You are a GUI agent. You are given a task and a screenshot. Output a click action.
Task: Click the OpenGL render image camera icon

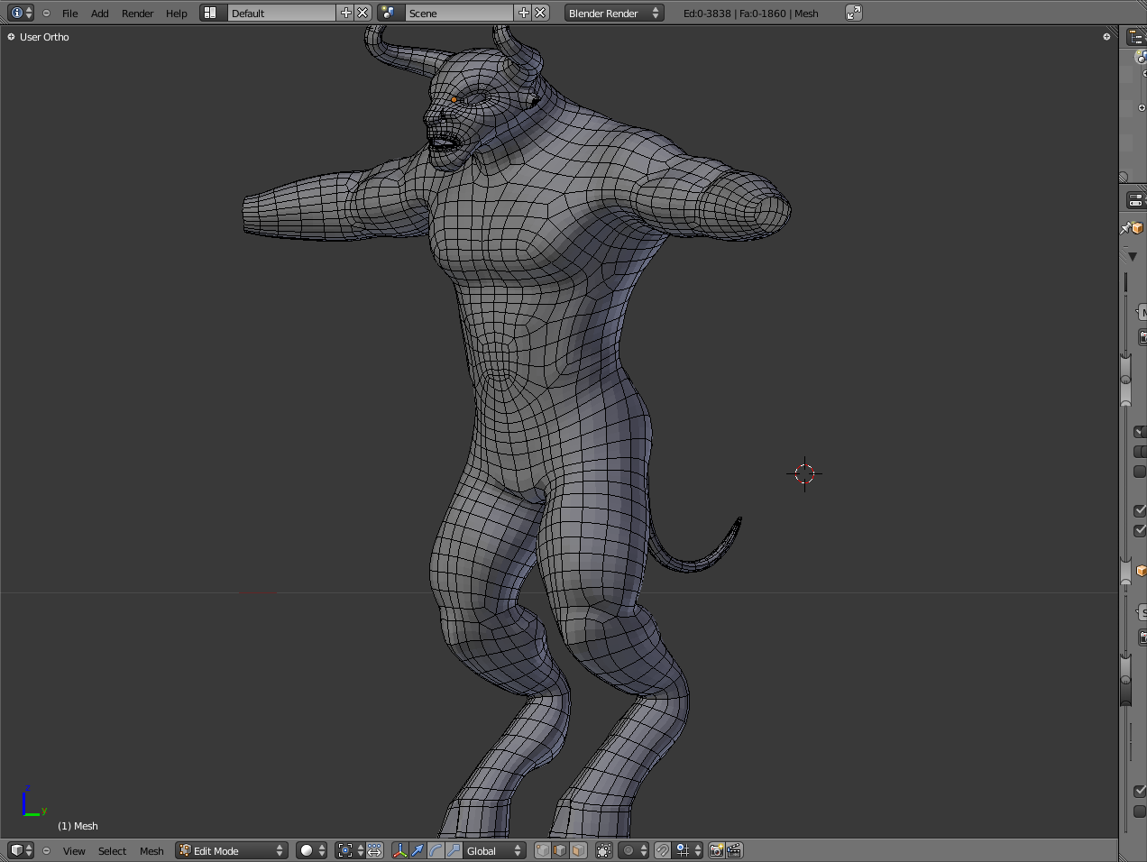click(x=716, y=850)
